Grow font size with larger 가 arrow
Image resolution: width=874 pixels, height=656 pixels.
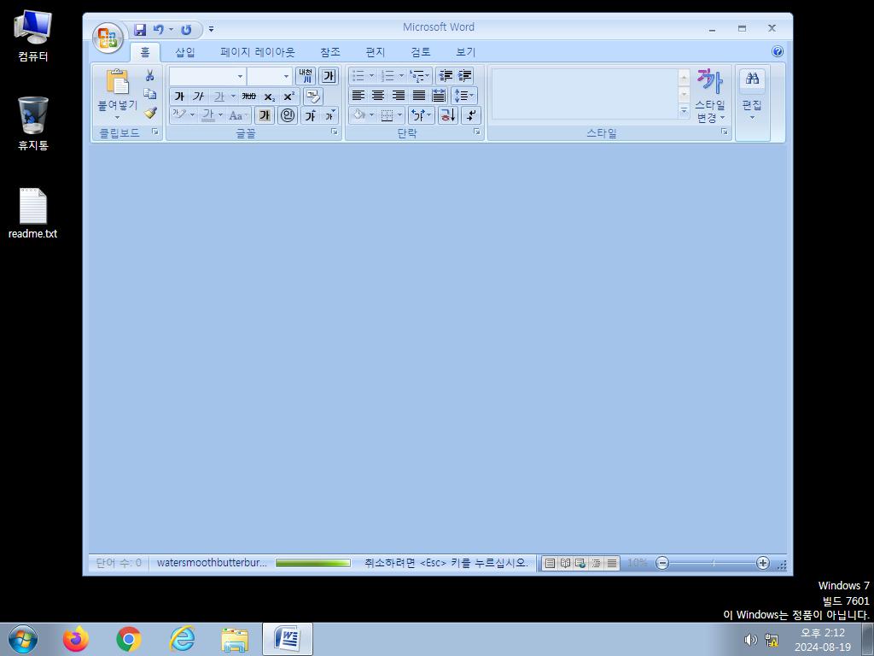[311, 115]
